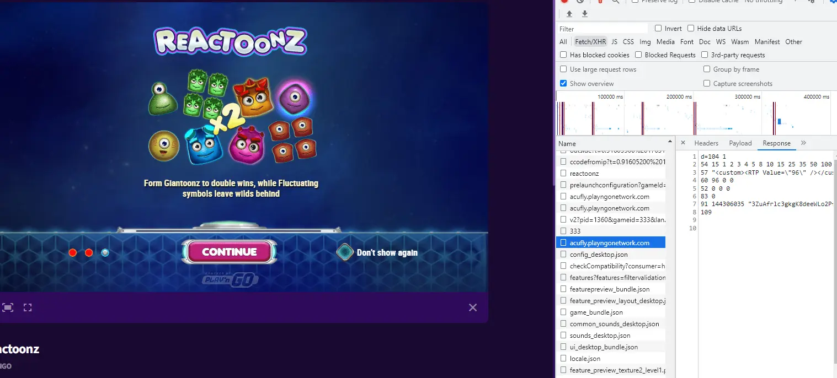Tick checkbox beside config_desktop.json

click(563, 254)
